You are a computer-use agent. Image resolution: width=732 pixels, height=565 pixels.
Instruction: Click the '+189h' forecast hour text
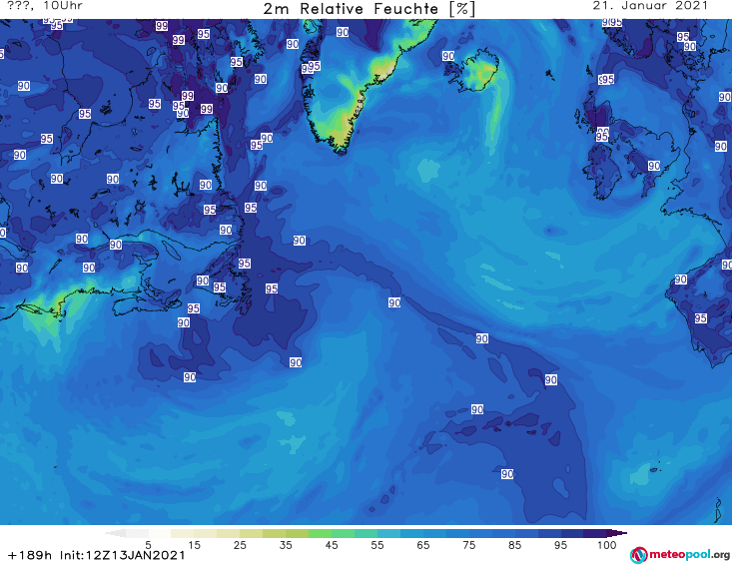click(x=30, y=555)
